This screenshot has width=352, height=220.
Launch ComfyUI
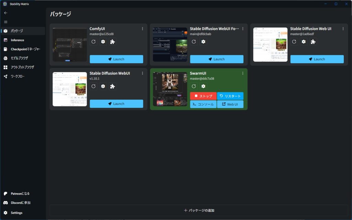[116, 59]
